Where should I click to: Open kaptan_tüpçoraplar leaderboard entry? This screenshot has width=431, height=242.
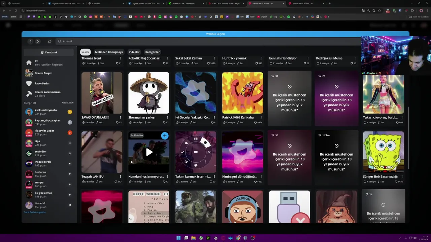pyautogui.click(x=49, y=122)
